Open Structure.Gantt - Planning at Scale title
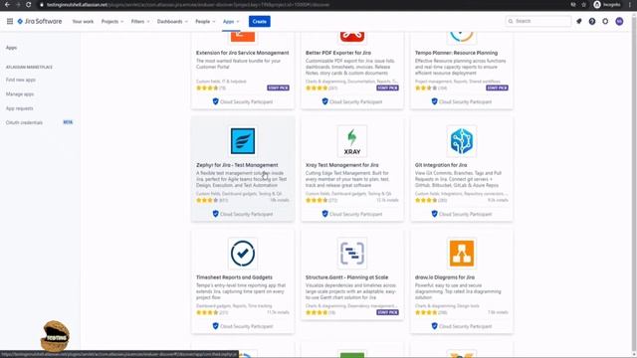637x358 pixels. (x=346, y=277)
